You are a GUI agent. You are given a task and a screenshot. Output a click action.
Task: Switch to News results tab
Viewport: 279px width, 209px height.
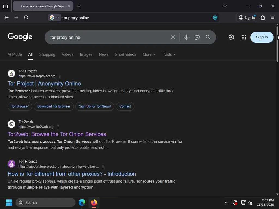point(104,54)
